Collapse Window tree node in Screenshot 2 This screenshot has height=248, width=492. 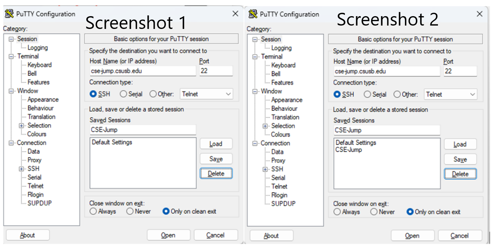pyautogui.click(x=255, y=91)
